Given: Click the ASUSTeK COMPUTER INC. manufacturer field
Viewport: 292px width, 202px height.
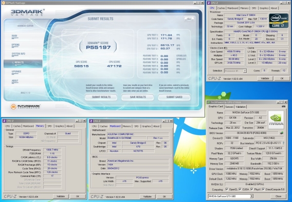Looking at the screenshot, I should click(x=138, y=134).
